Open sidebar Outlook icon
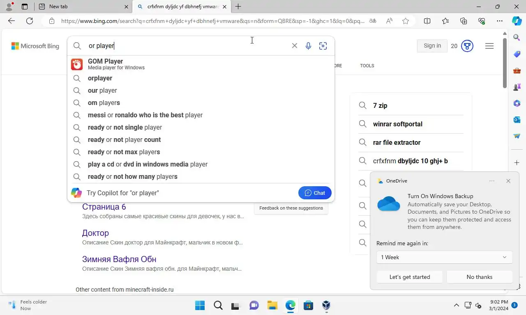This screenshot has width=526, height=315. click(517, 120)
